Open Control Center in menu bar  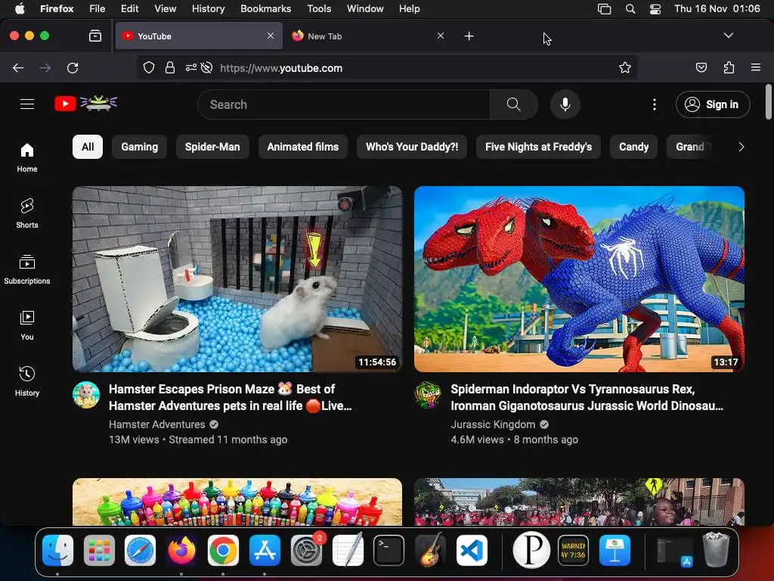655,9
